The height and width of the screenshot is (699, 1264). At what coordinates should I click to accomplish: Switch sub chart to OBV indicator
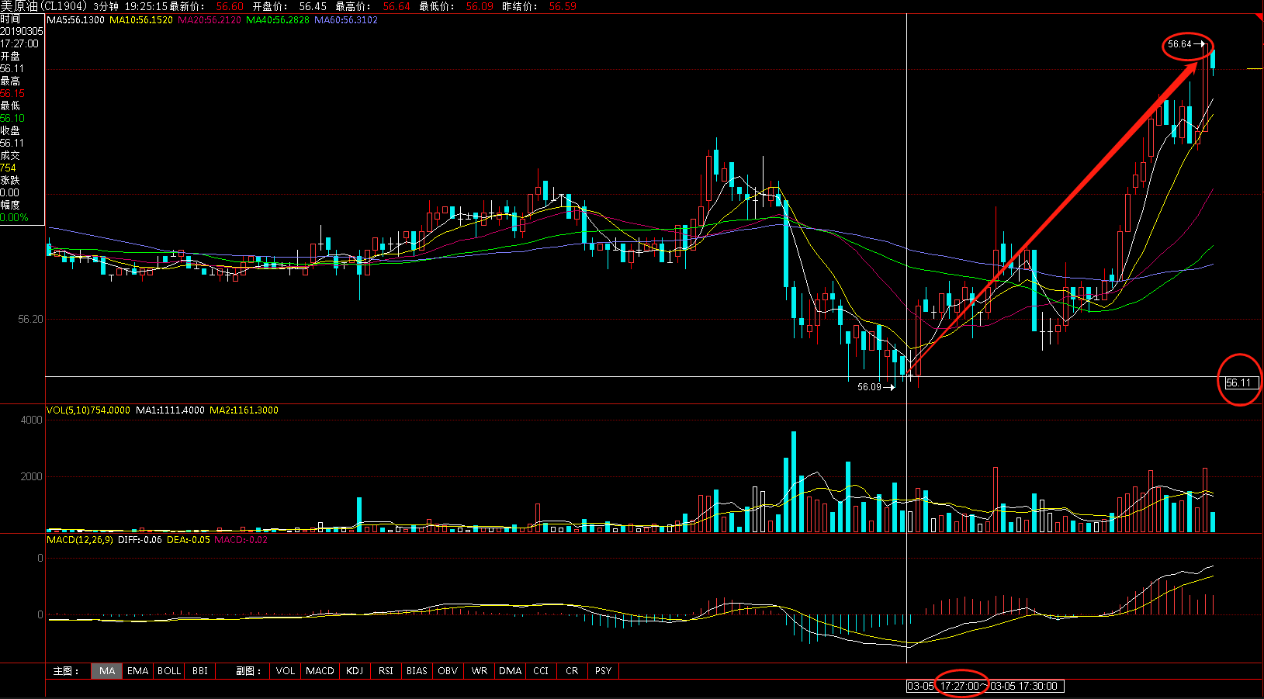tap(448, 671)
